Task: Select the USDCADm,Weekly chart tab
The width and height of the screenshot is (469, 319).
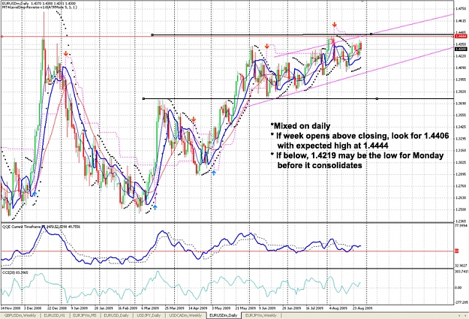Action: pos(185,315)
